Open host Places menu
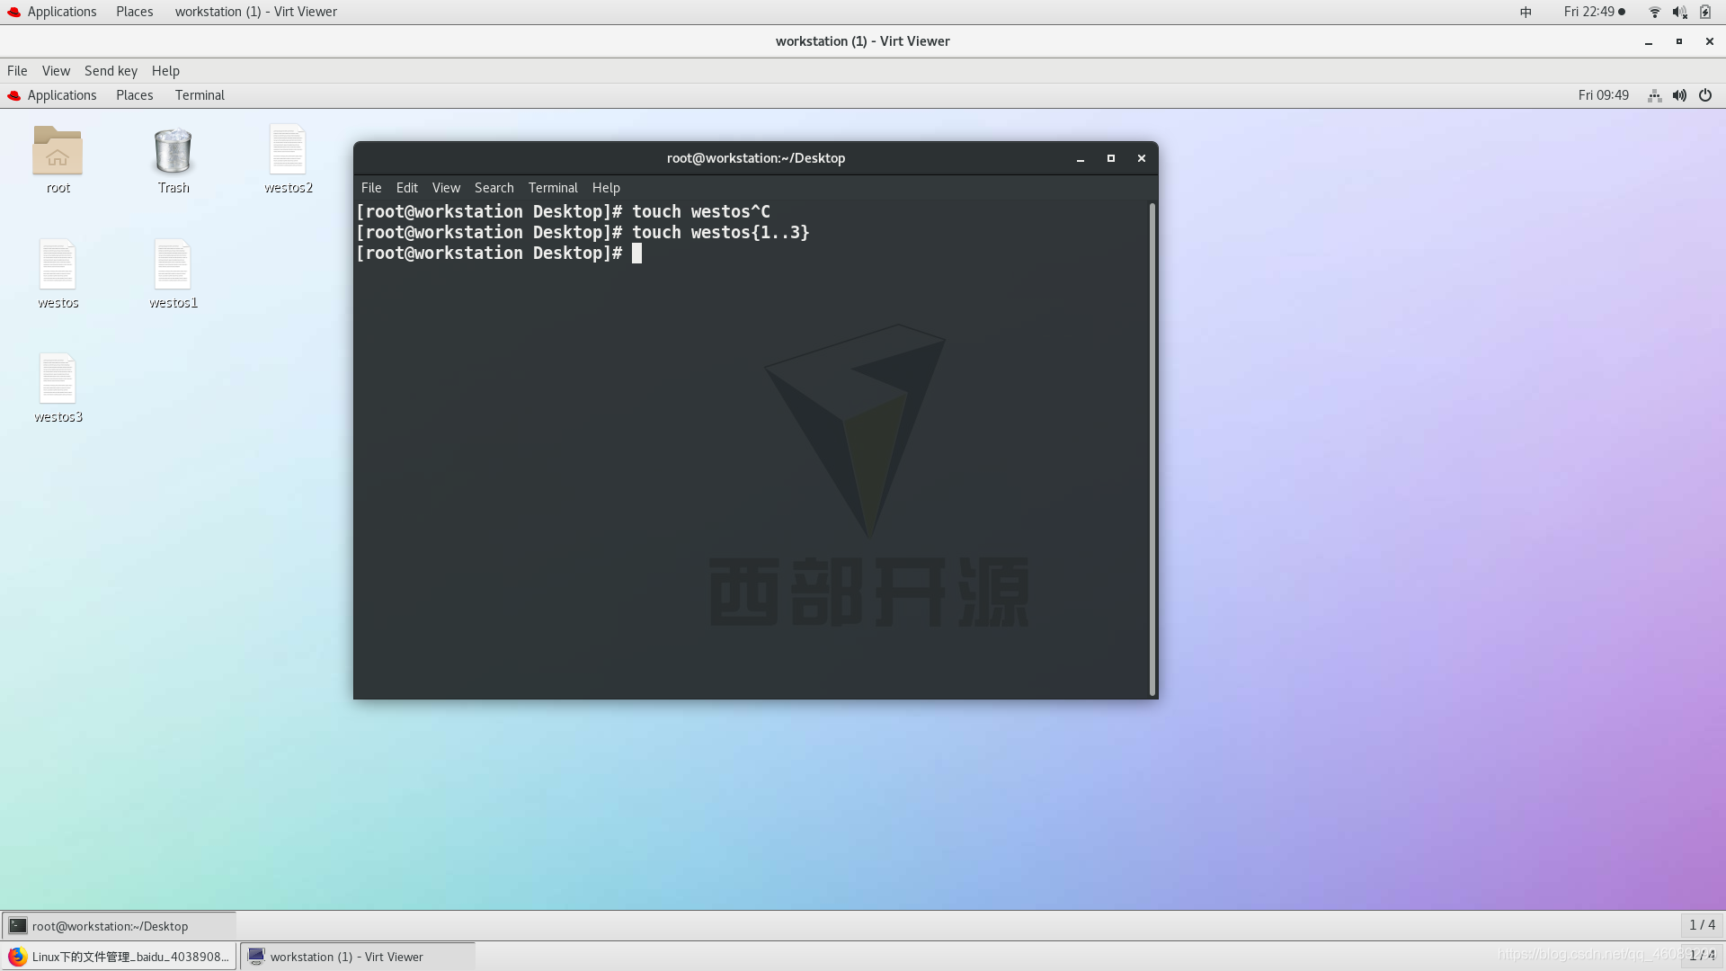The image size is (1726, 971). [134, 12]
